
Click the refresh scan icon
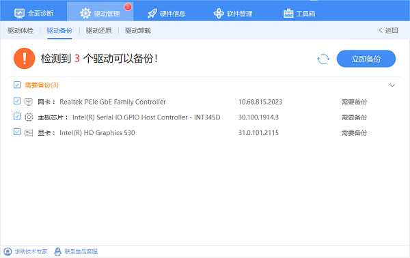point(323,59)
